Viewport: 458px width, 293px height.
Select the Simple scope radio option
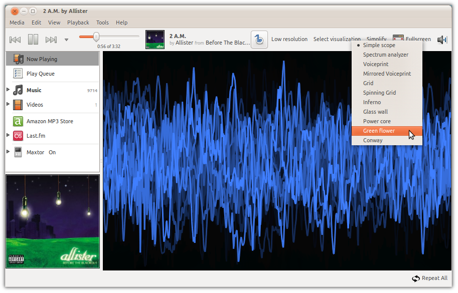pyautogui.click(x=379, y=45)
